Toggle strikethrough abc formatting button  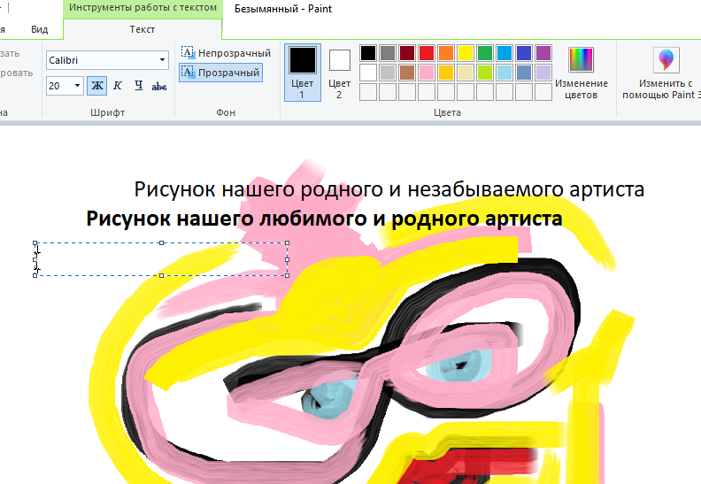pos(159,86)
